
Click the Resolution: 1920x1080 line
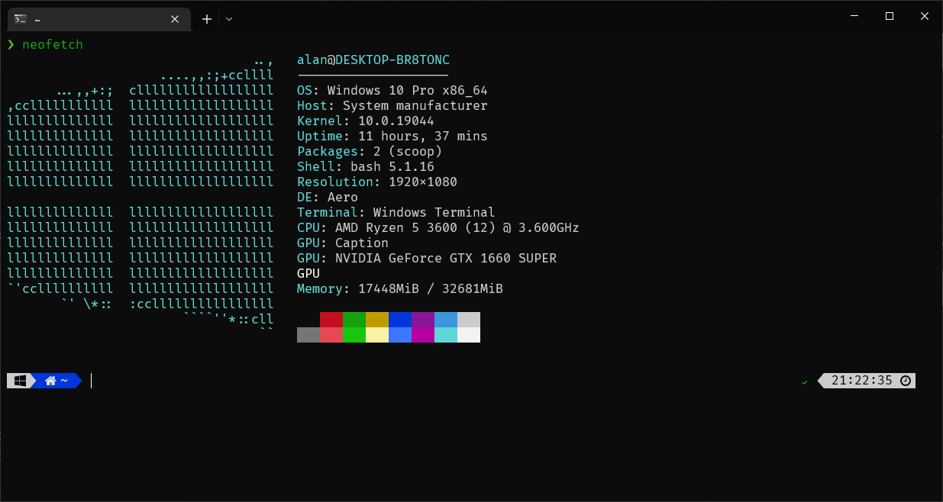[377, 182]
